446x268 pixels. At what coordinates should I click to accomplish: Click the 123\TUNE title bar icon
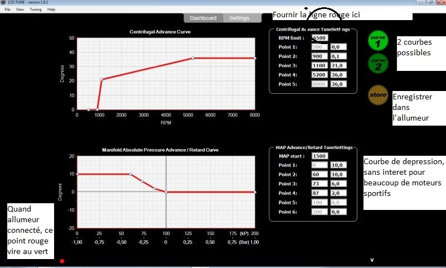(x=4, y=3)
